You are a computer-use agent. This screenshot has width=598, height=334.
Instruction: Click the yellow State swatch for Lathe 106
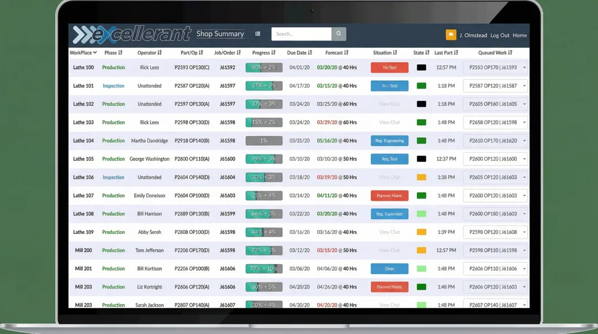(x=421, y=177)
